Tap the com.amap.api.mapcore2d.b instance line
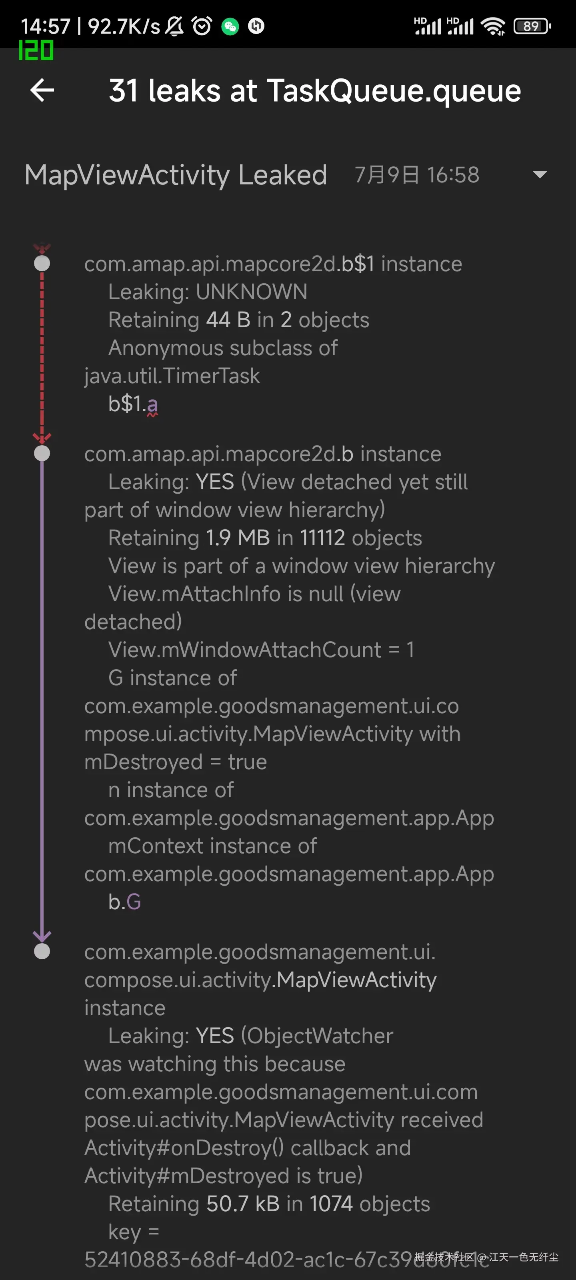576x1280 pixels. point(262,454)
